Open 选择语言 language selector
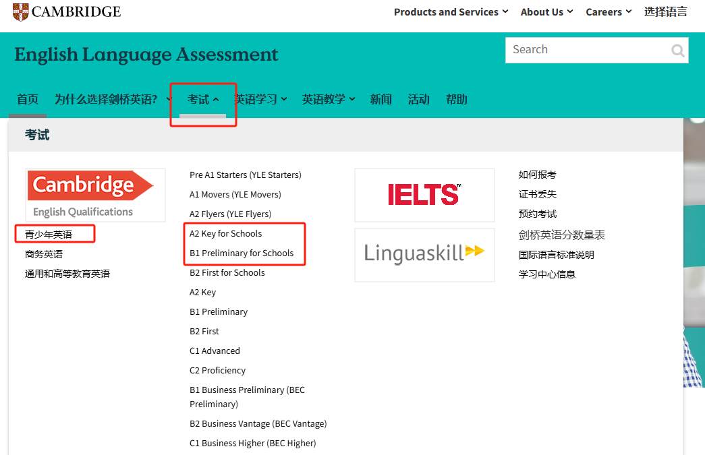Viewport: 705px width, 455px height. pos(665,12)
